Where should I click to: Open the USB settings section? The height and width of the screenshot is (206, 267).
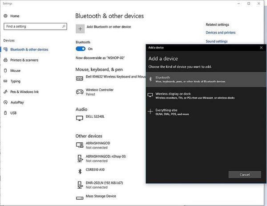click(x=13, y=113)
